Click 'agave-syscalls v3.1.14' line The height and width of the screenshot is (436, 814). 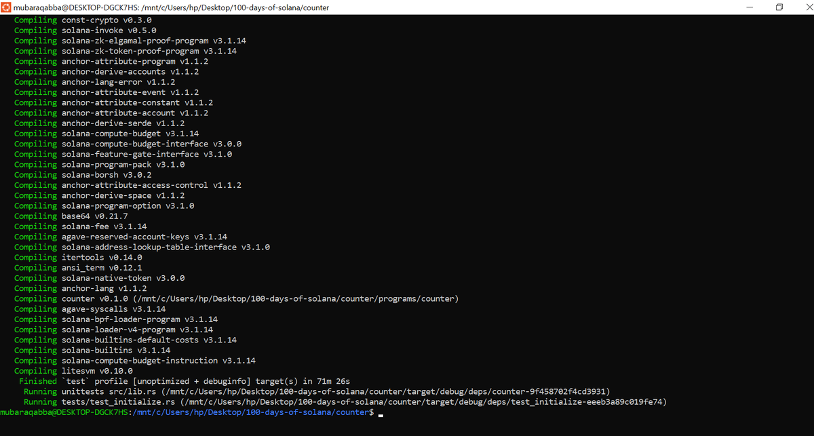click(90, 309)
